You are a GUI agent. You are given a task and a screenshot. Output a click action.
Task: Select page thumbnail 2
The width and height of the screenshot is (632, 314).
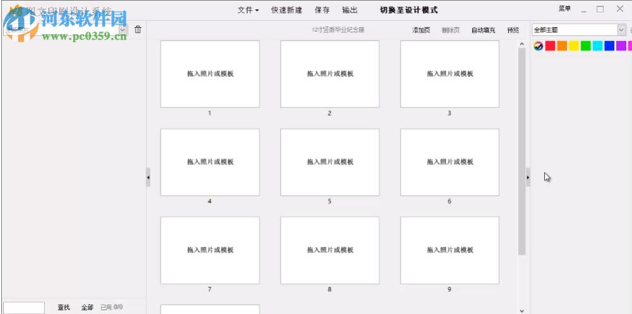(330, 74)
